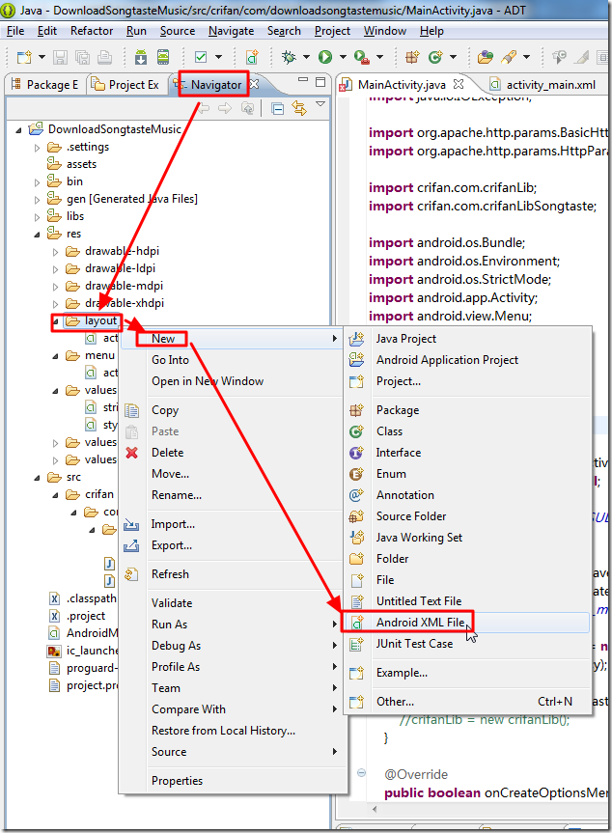
Task: Select Go Into in context menu
Action: pyautogui.click(x=171, y=360)
